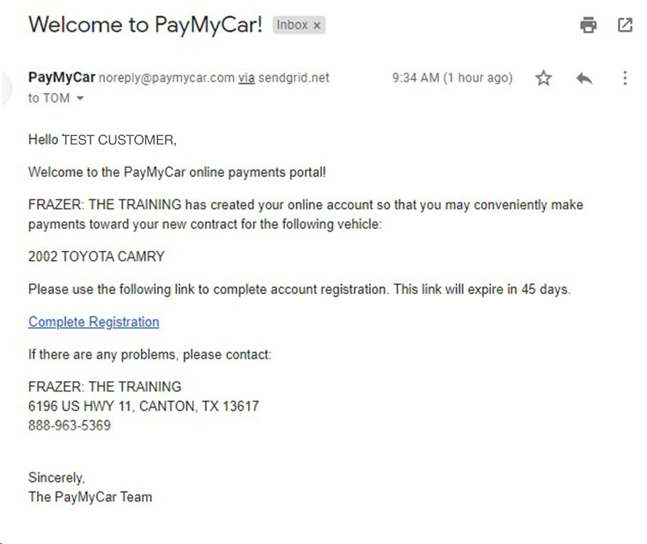The width and height of the screenshot is (647, 544).
Task: Open the Complete Registration link
Action: 94,322
